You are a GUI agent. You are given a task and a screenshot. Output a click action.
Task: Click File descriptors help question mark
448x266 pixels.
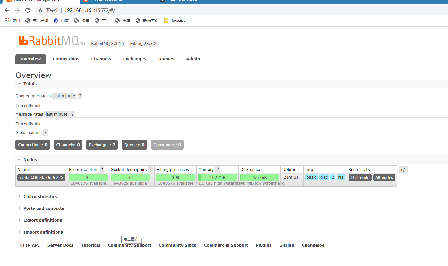[x=102, y=169]
